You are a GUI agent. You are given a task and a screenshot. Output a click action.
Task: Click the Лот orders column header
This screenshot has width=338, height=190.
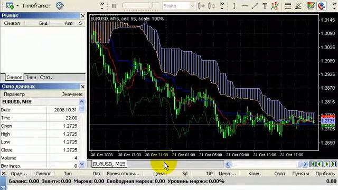[x=97, y=174]
